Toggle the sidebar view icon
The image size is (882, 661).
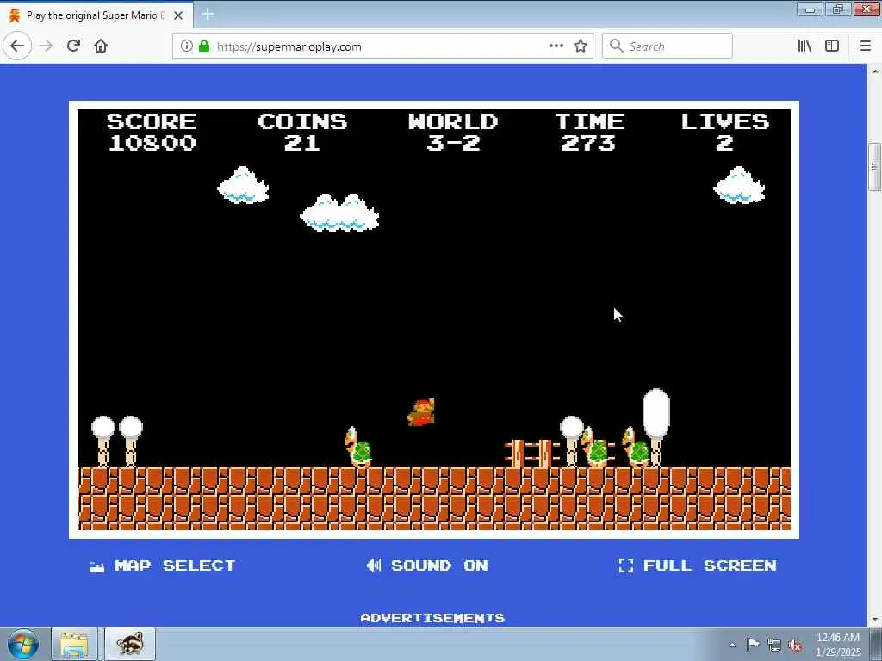(x=832, y=46)
